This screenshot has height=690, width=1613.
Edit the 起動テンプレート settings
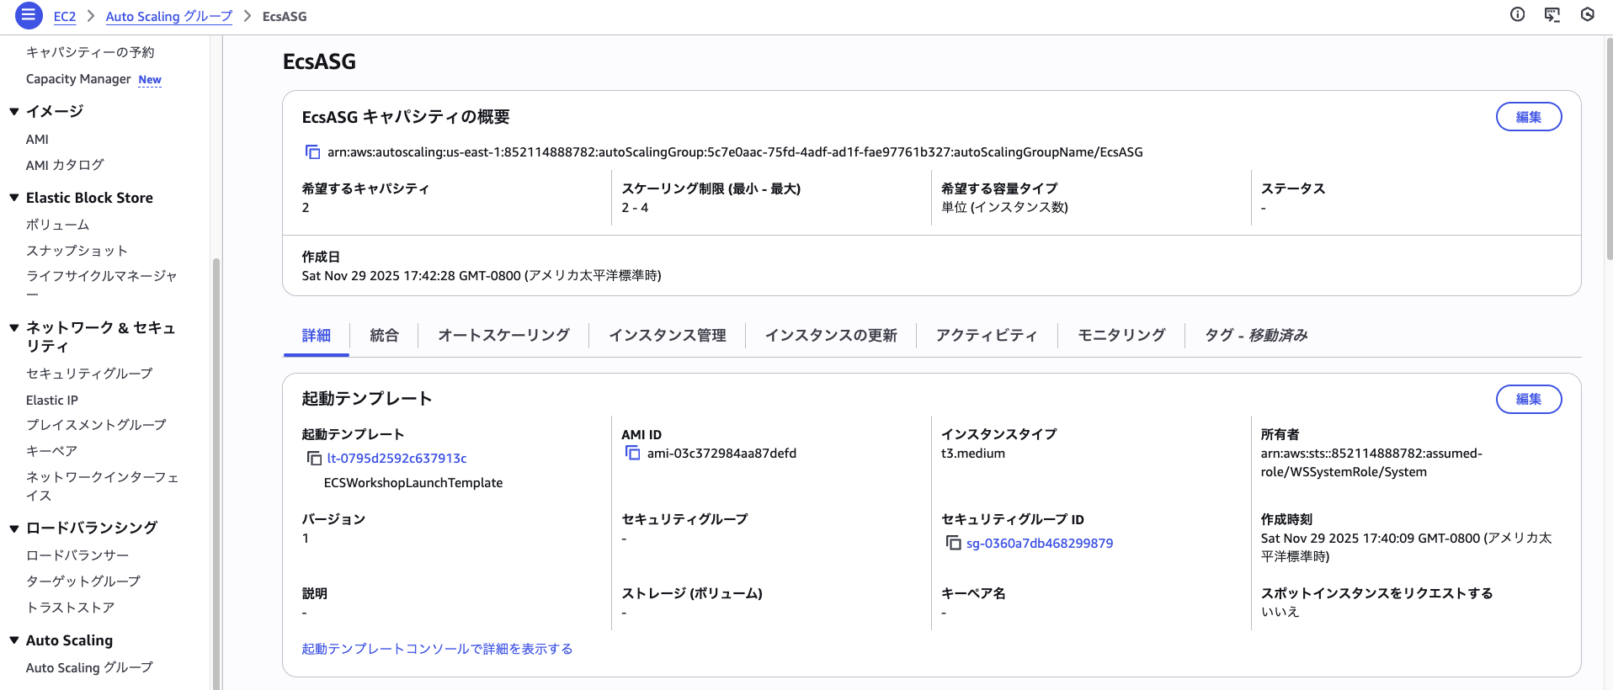1528,399
